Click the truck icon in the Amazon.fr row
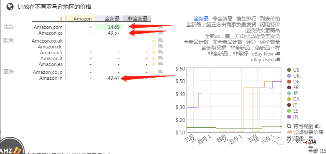The width and height of the screenshot is (326, 154). click(161, 52)
